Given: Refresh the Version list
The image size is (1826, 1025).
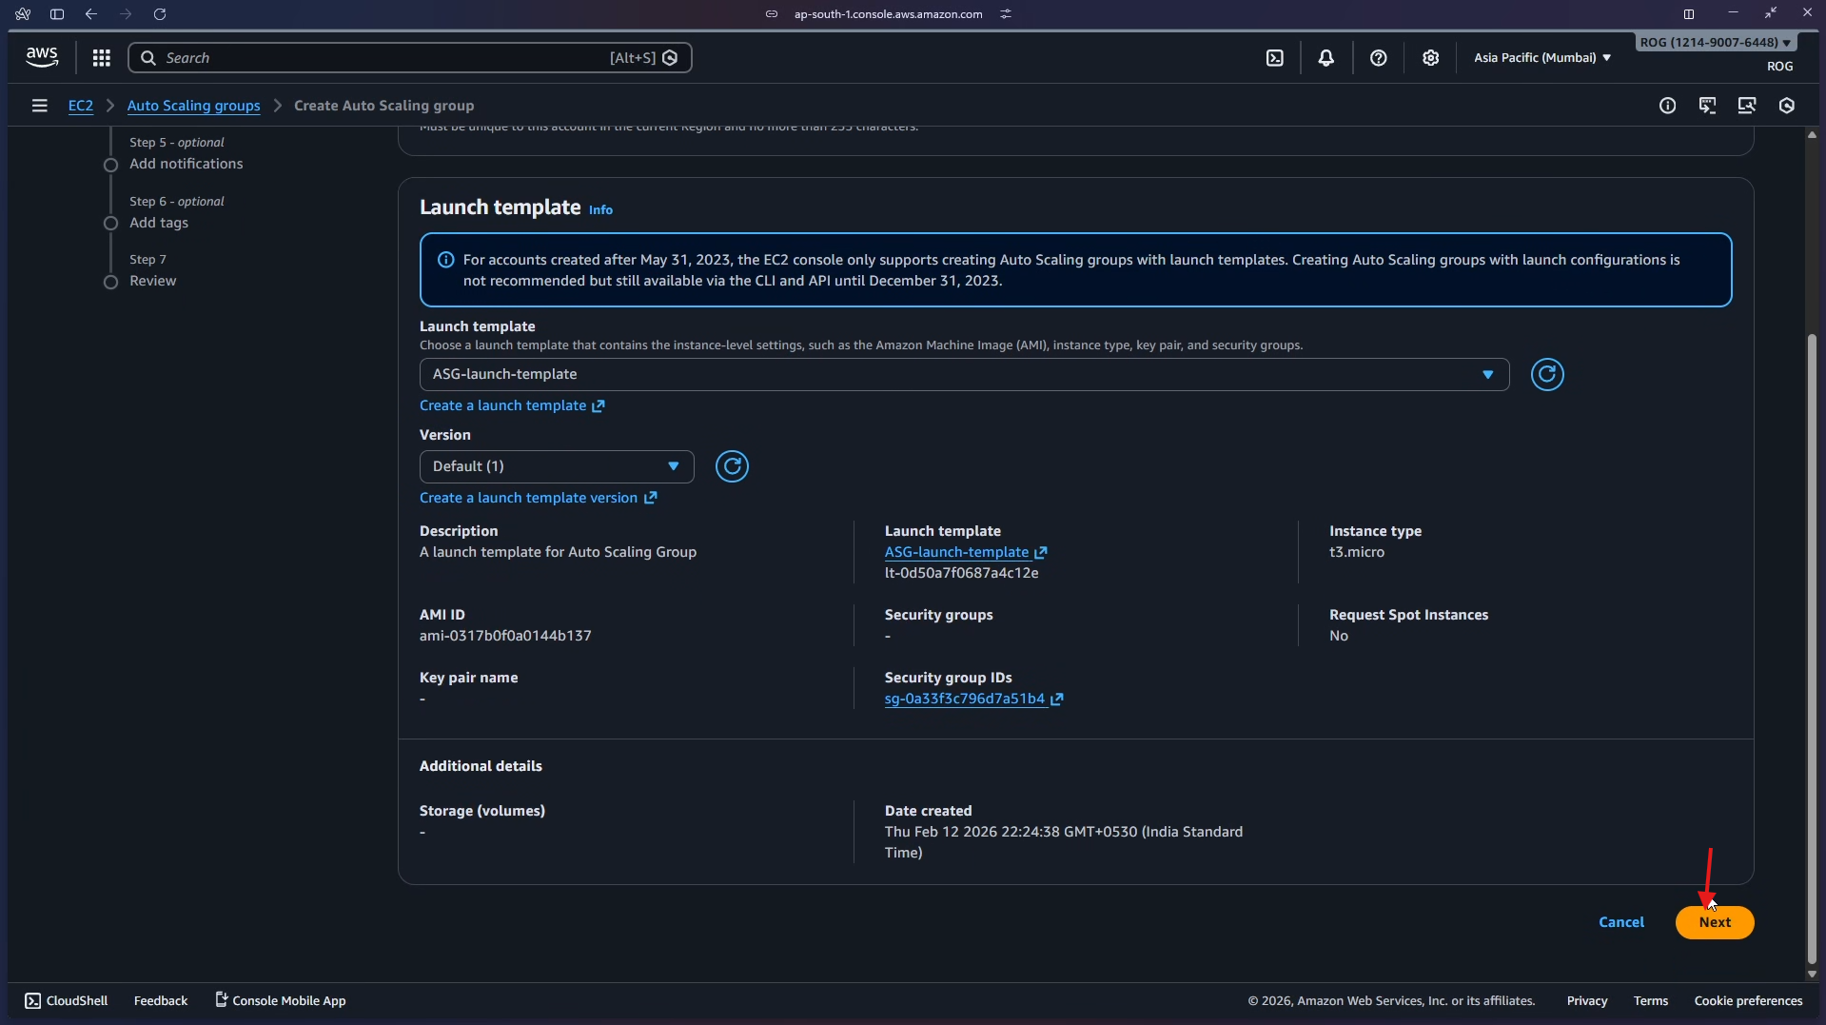Looking at the screenshot, I should click(732, 466).
